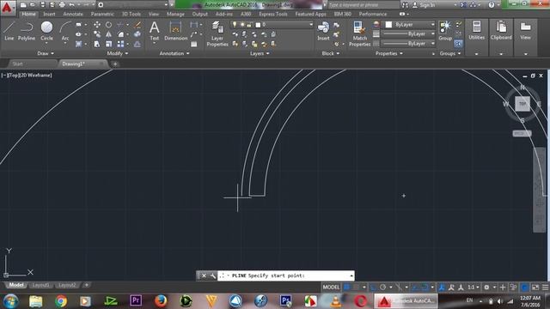This screenshot has width=550, height=309.
Task: Expand the Block panel
Action: coord(330,53)
